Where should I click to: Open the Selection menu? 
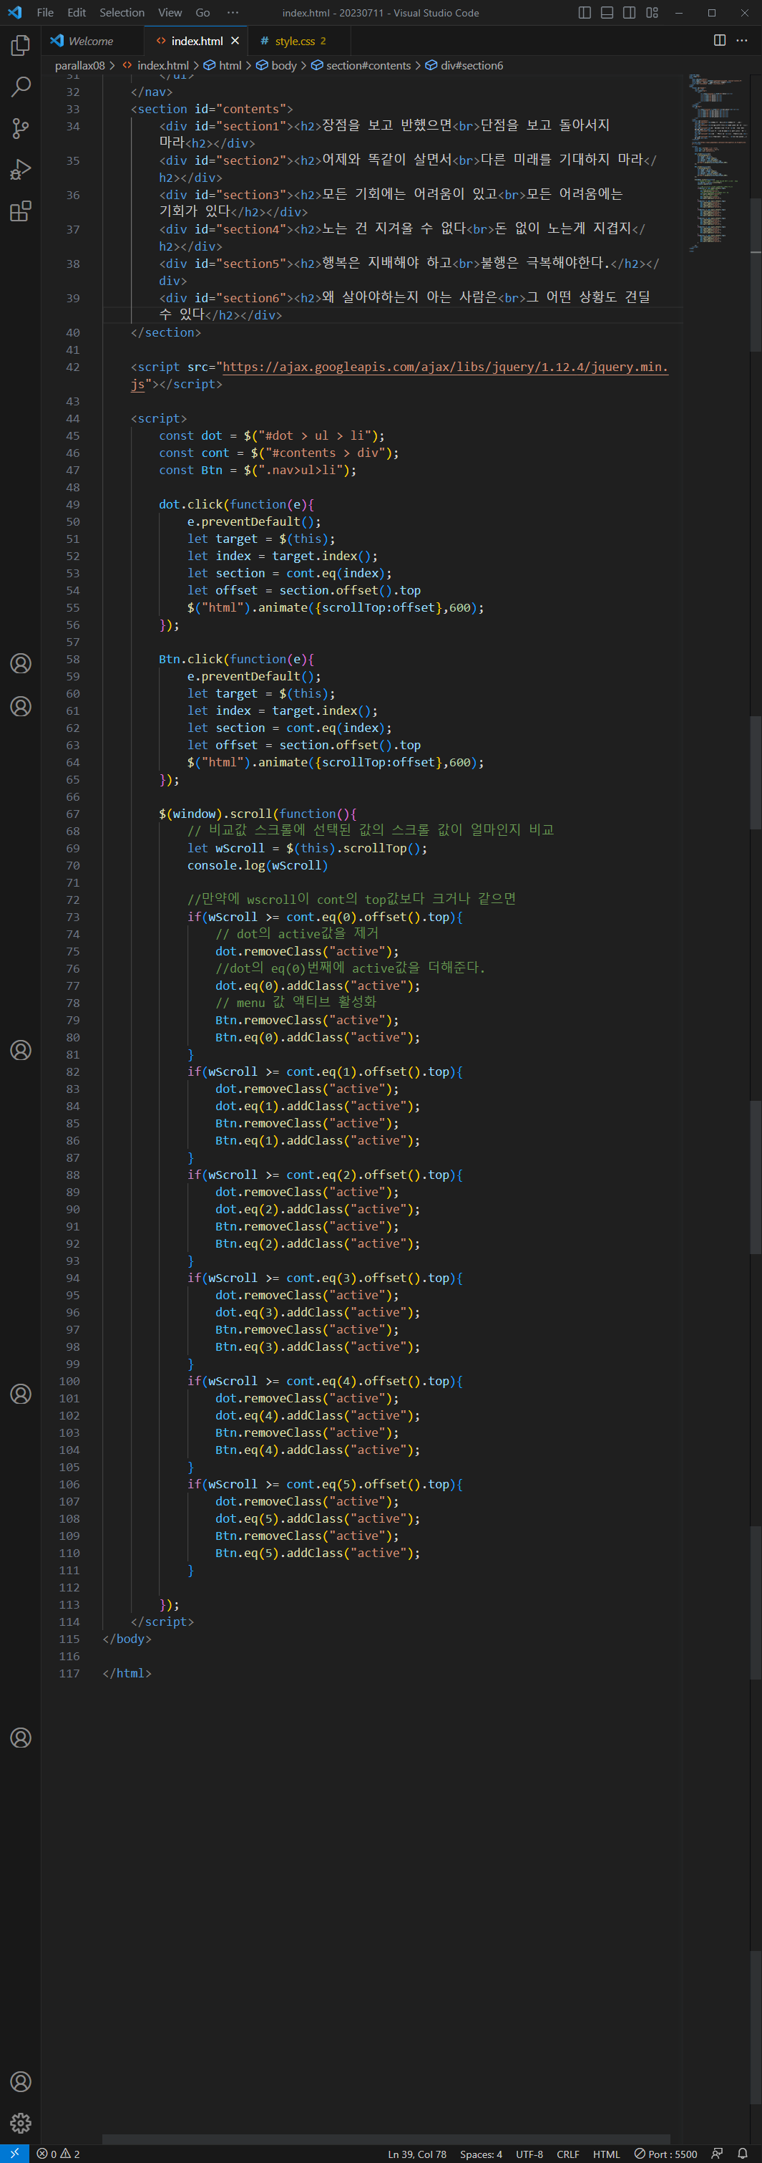tap(122, 13)
